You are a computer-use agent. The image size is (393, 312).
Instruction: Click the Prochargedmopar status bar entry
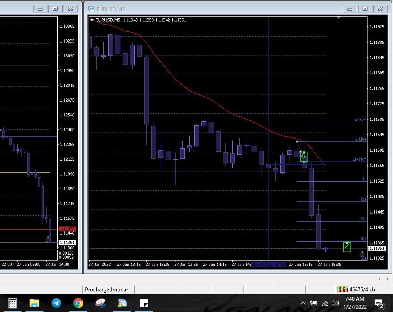tap(107, 290)
